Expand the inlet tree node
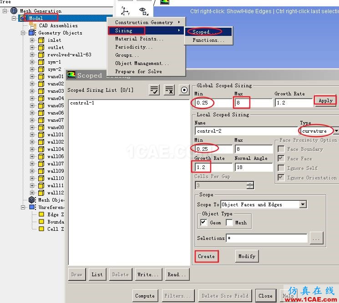The height and width of the screenshot is (303, 339). (x=32, y=40)
